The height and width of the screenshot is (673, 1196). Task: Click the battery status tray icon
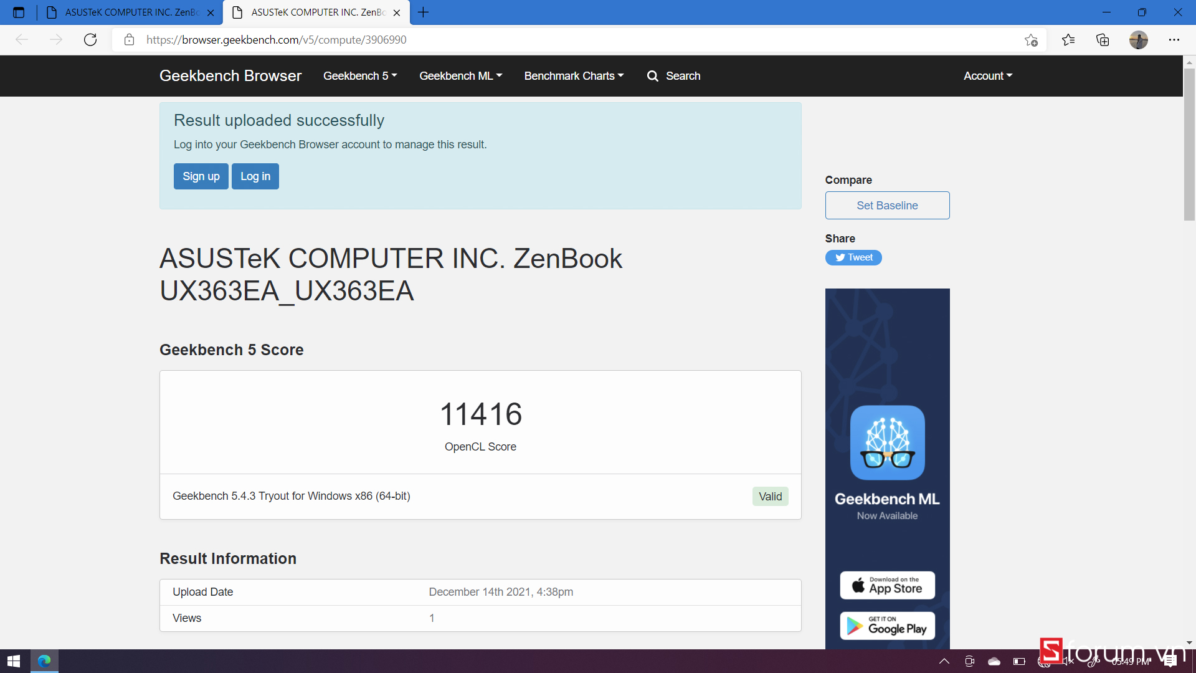coord(1019,661)
